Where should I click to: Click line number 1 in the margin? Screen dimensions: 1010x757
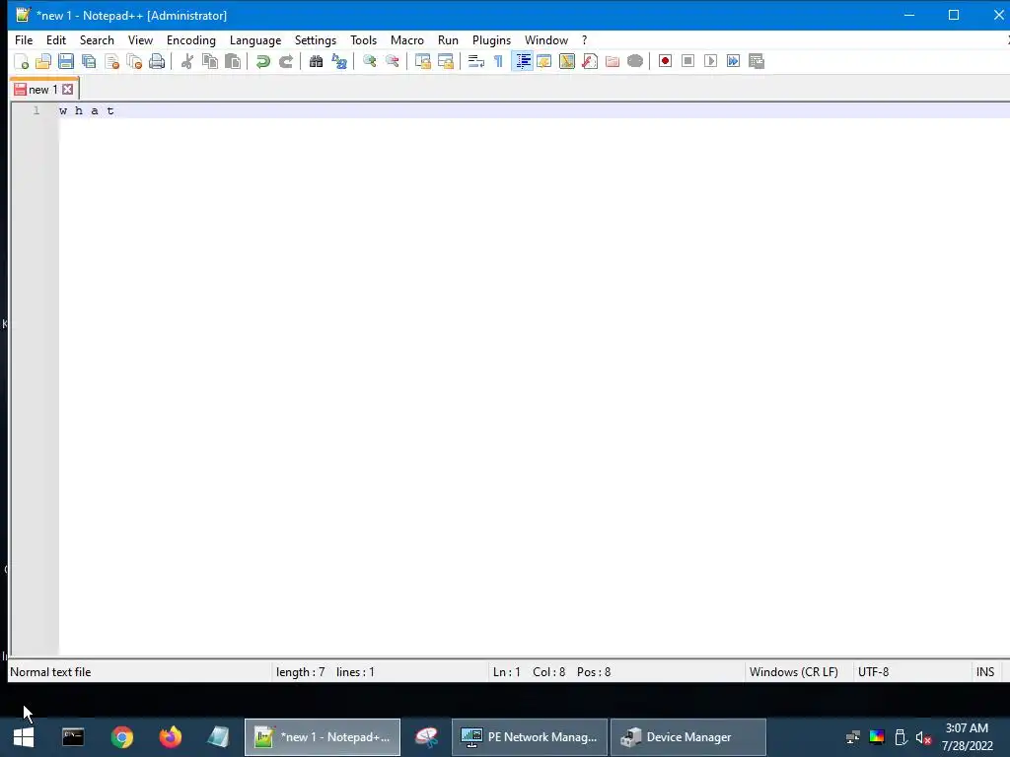[36, 110]
